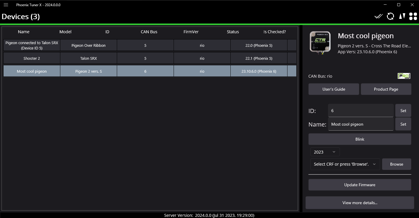Click the Pigeon 2 vers. S table cell
This screenshot has width=419, height=218.
pos(89,71)
